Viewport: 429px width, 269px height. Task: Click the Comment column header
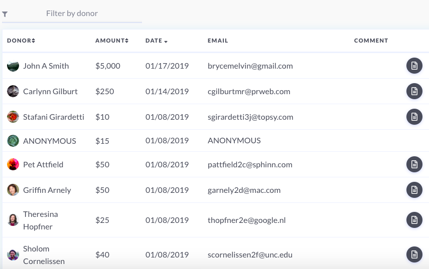(x=371, y=41)
